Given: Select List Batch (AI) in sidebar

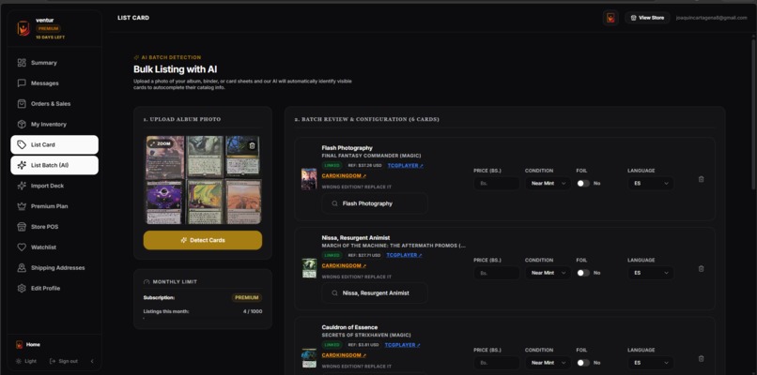Looking at the screenshot, I should click(54, 165).
